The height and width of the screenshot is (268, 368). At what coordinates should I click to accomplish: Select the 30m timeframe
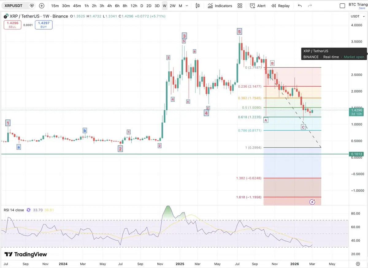pyautogui.click(x=66, y=6)
